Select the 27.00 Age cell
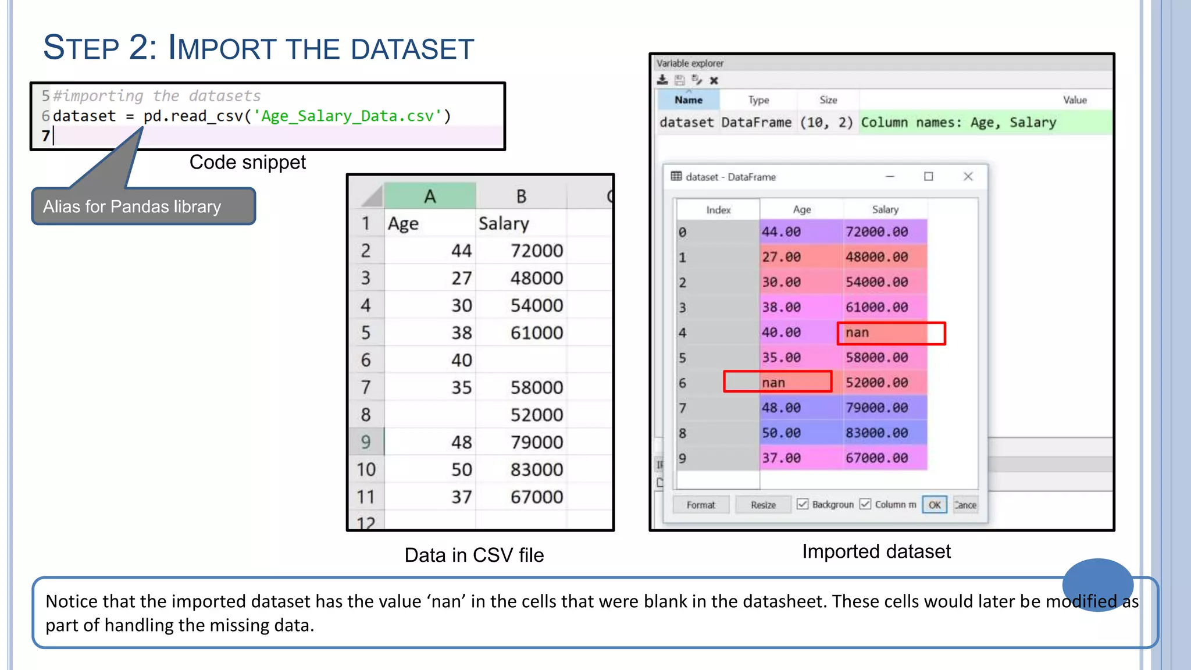The image size is (1191, 670). pos(801,256)
